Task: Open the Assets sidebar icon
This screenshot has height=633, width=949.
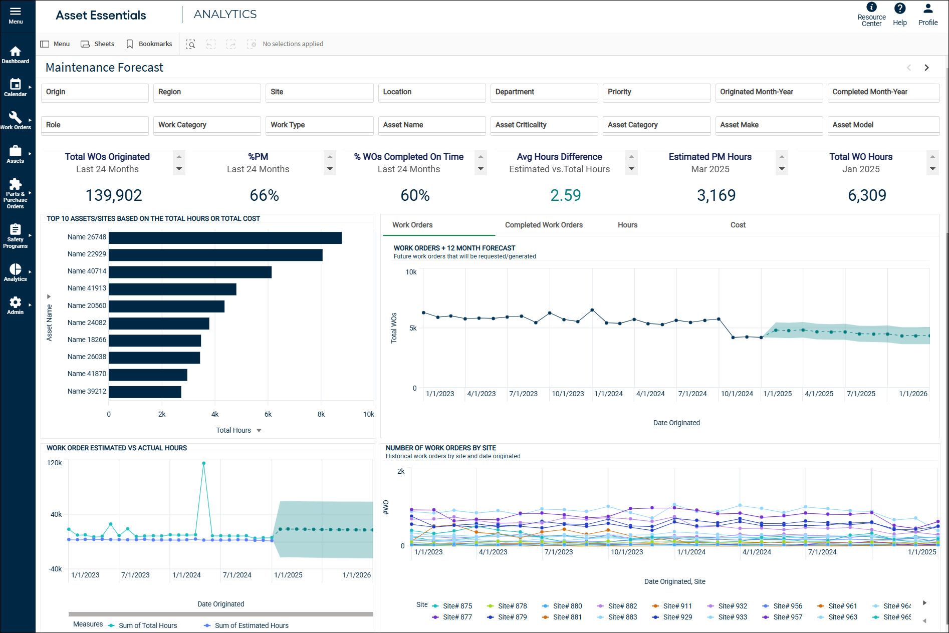Action: tap(16, 154)
